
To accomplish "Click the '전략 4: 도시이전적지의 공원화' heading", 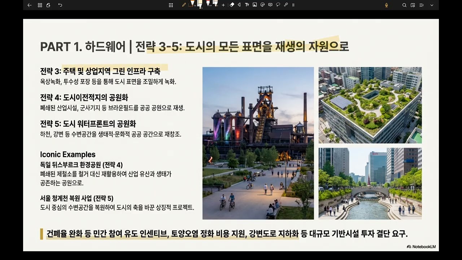I will pos(84,97).
